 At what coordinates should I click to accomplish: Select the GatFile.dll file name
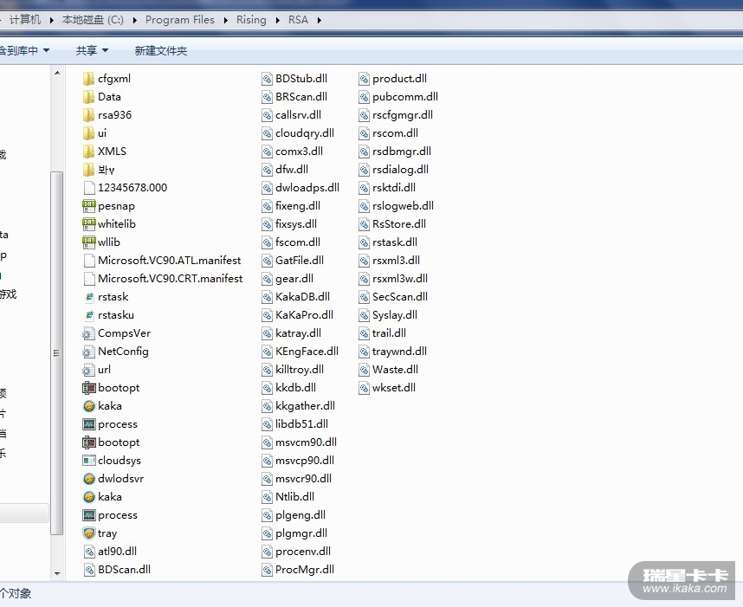(x=300, y=261)
